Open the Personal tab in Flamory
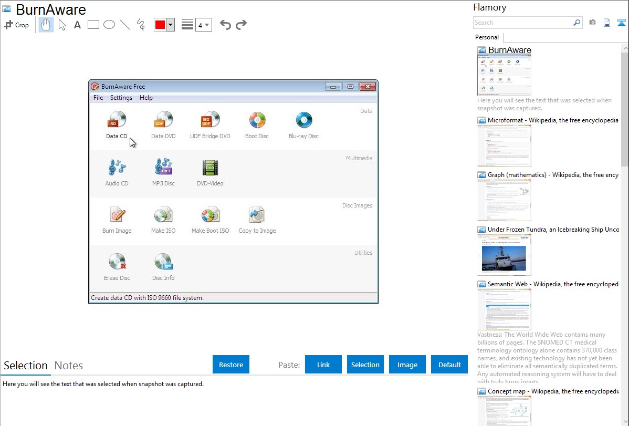Image resolution: width=629 pixels, height=426 pixels. (487, 37)
